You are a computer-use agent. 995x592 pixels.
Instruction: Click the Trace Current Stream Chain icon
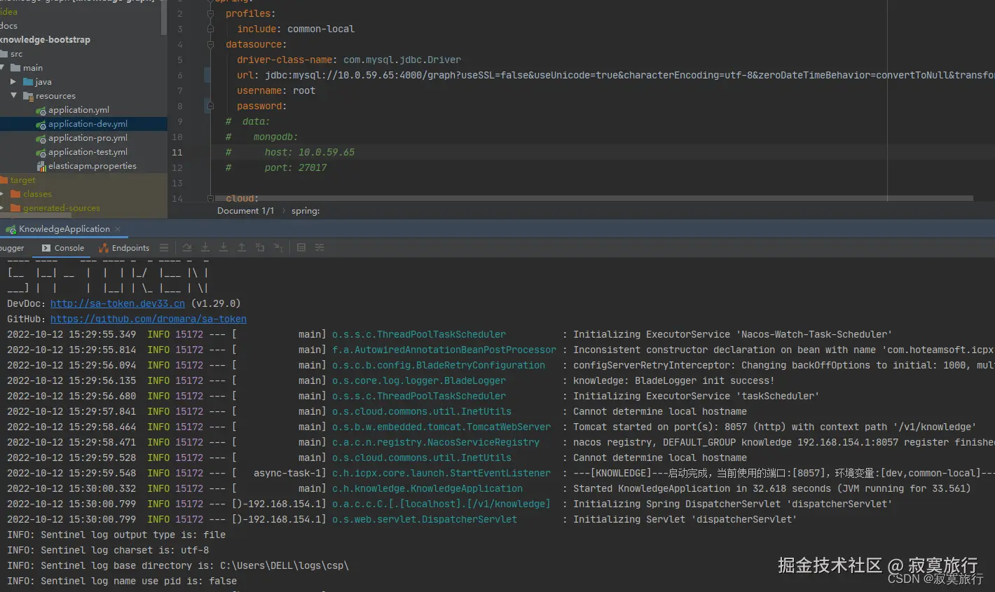point(320,247)
